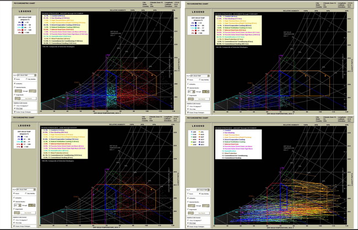This screenshot has width=358, height=230.
Task: Open end month dropdown in December–February chart
Action: 206,92
